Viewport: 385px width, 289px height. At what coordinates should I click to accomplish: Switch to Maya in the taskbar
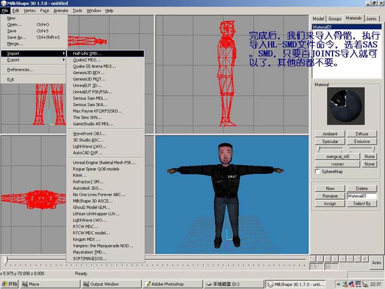(50, 284)
